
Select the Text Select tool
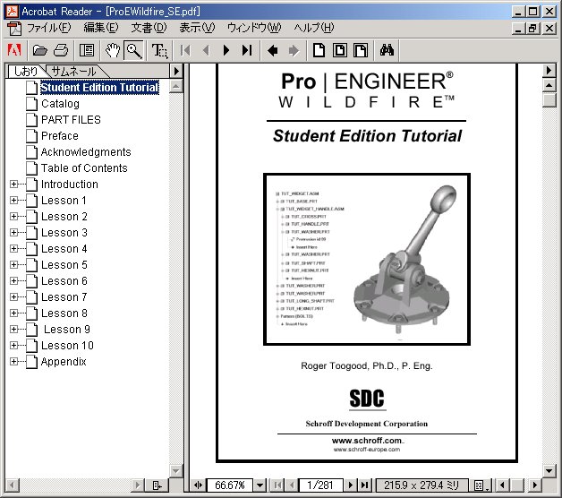(x=159, y=50)
